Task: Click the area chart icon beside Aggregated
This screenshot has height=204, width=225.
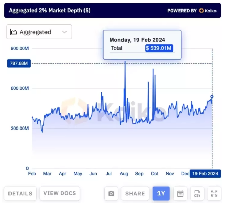Action: (x=14, y=32)
